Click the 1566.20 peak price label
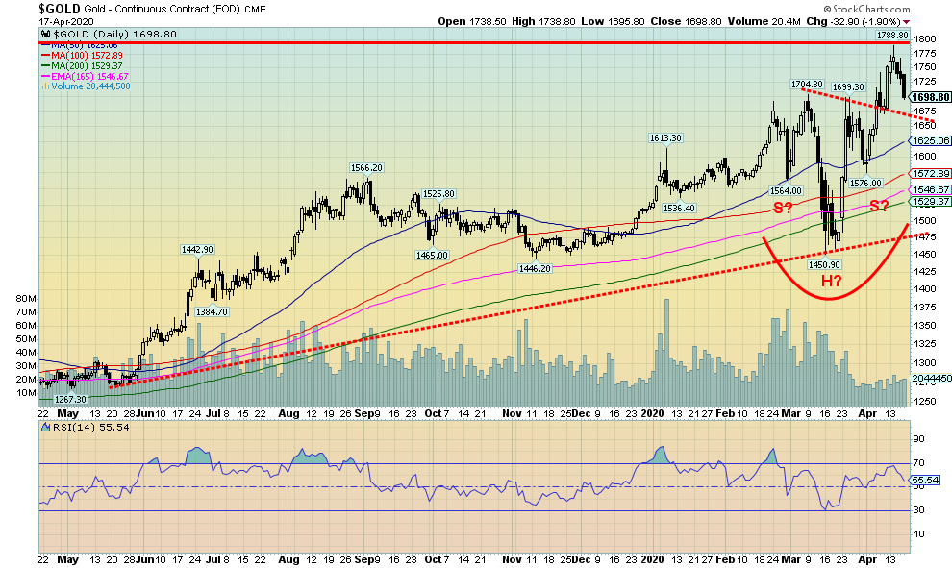This screenshot has width=952, height=568. tap(365, 167)
